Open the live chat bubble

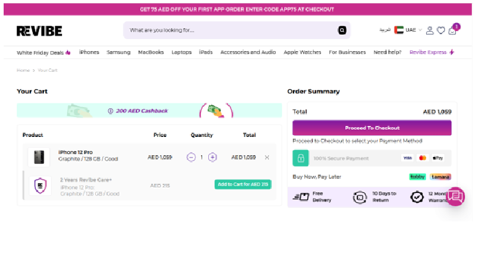[456, 196]
